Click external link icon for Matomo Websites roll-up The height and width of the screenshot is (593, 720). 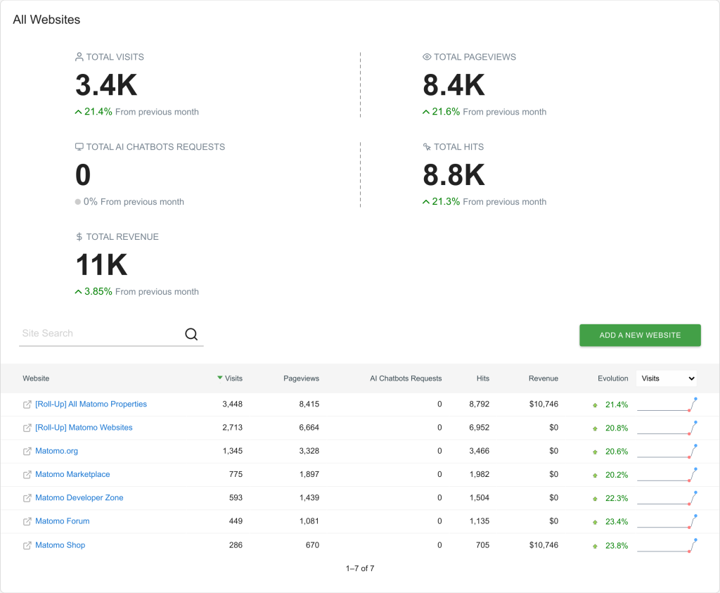coord(27,428)
